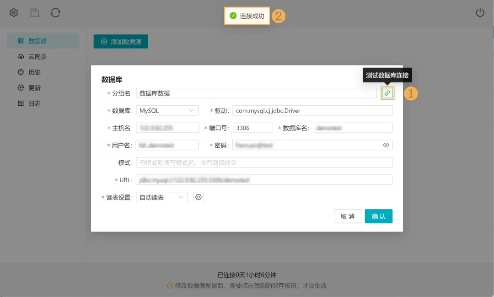
Task: Open 云同步 in the sidebar
Action: (38, 57)
